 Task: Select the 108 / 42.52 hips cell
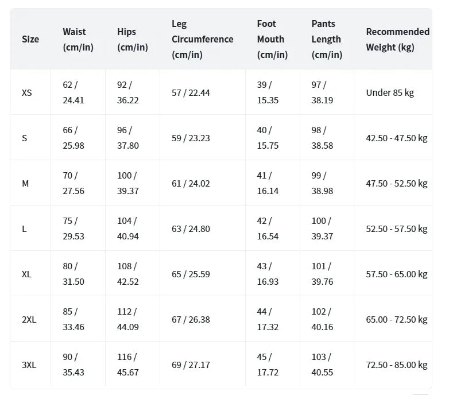point(128,274)
